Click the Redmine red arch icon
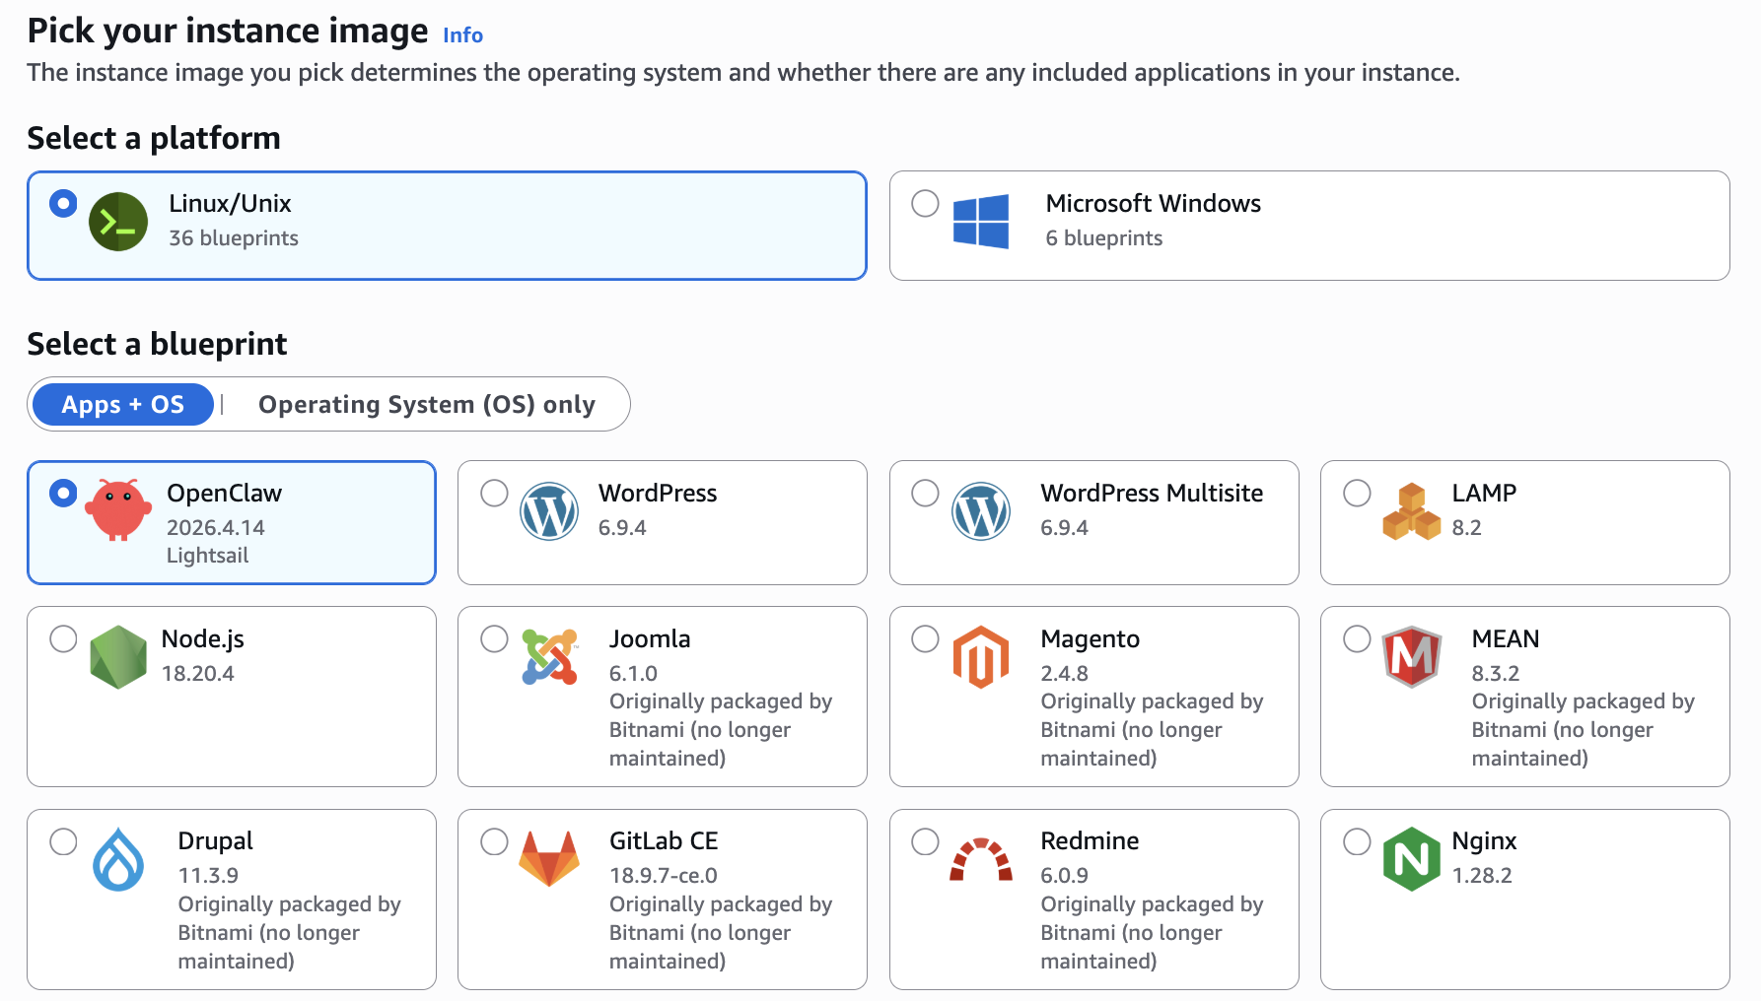The height and width of the screenshot is (1001, 1761). pos(981,859)
